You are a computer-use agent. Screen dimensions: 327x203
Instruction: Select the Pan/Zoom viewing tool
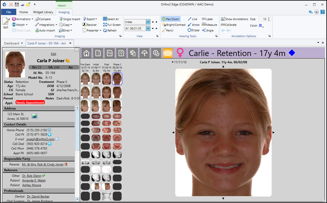[x=171, y=19]
